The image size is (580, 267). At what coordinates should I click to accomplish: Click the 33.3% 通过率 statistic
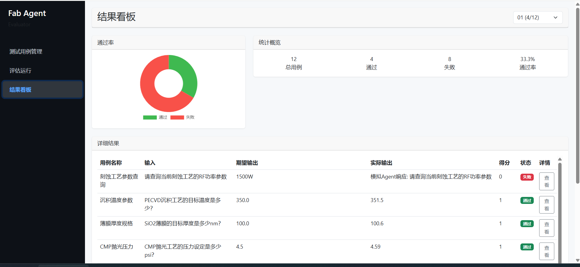point(528,63)
